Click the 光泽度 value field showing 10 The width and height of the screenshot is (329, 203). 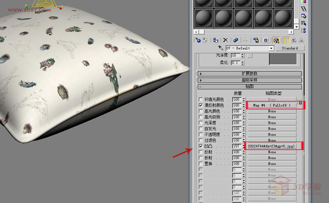click(x=236, y=55)
